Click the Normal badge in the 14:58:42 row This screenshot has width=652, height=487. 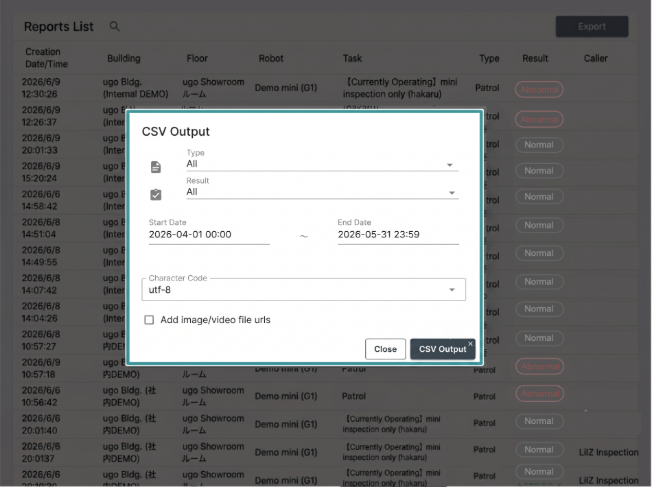tap(539, 197)
